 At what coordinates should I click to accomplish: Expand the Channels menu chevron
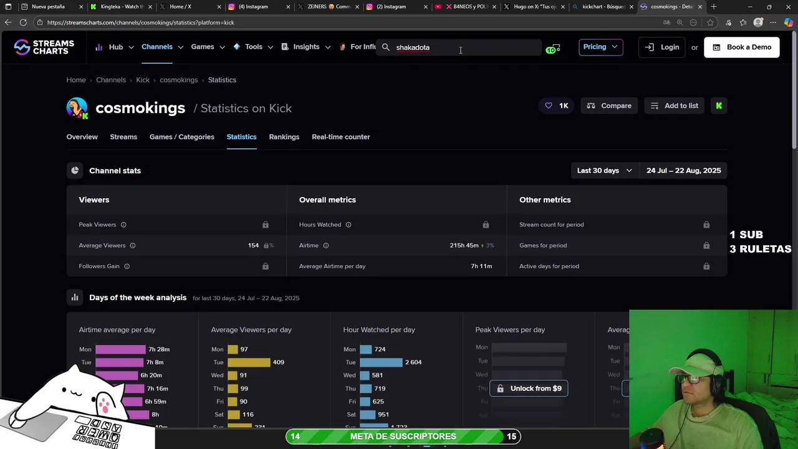pos(180,47)
